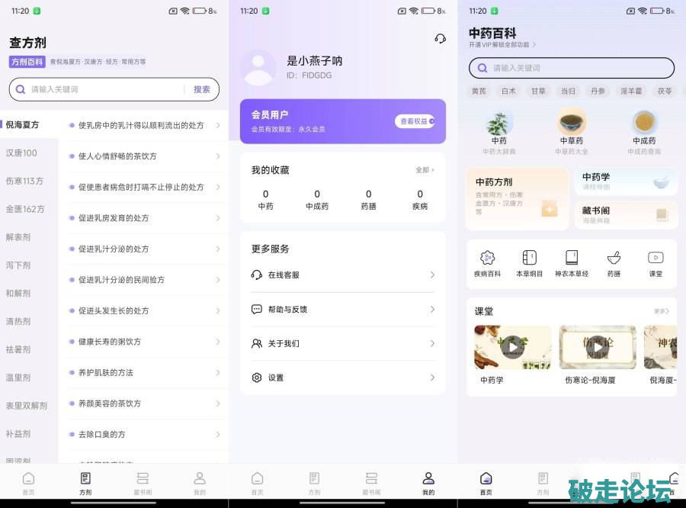
Task: Click the 查看权益 button
Action: point(415,121)
